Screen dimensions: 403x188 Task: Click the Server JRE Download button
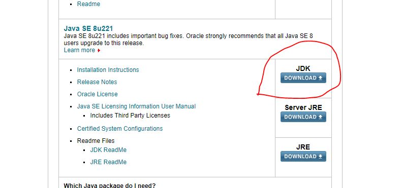click(x=303, y=117)
